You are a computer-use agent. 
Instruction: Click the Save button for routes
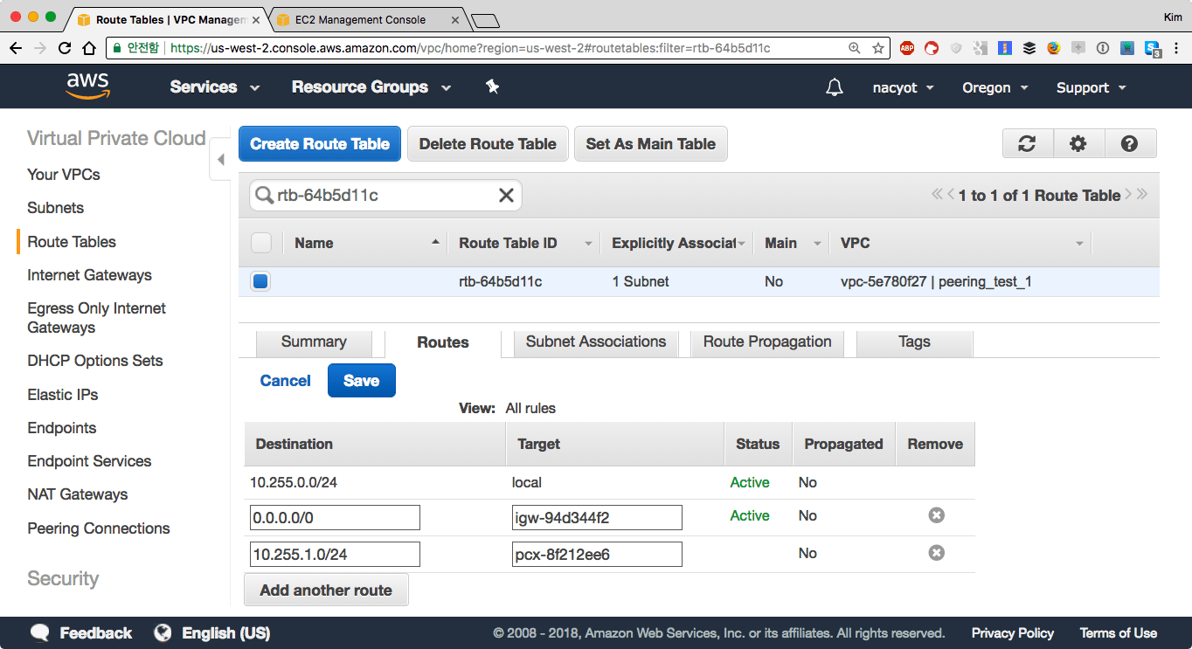[361, 381]
